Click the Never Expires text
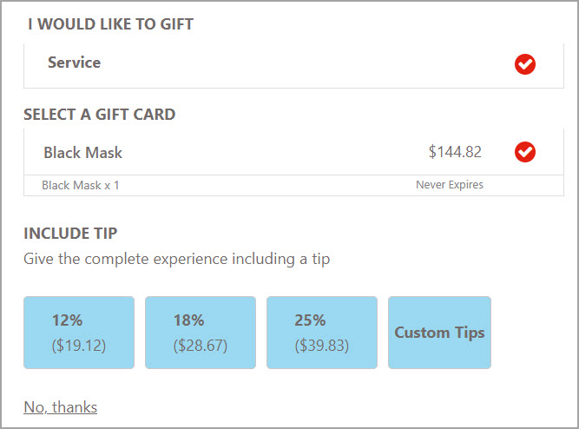 click(x=450, y=184)
